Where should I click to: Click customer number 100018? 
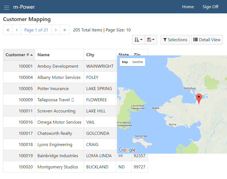[x=26, y=145]
